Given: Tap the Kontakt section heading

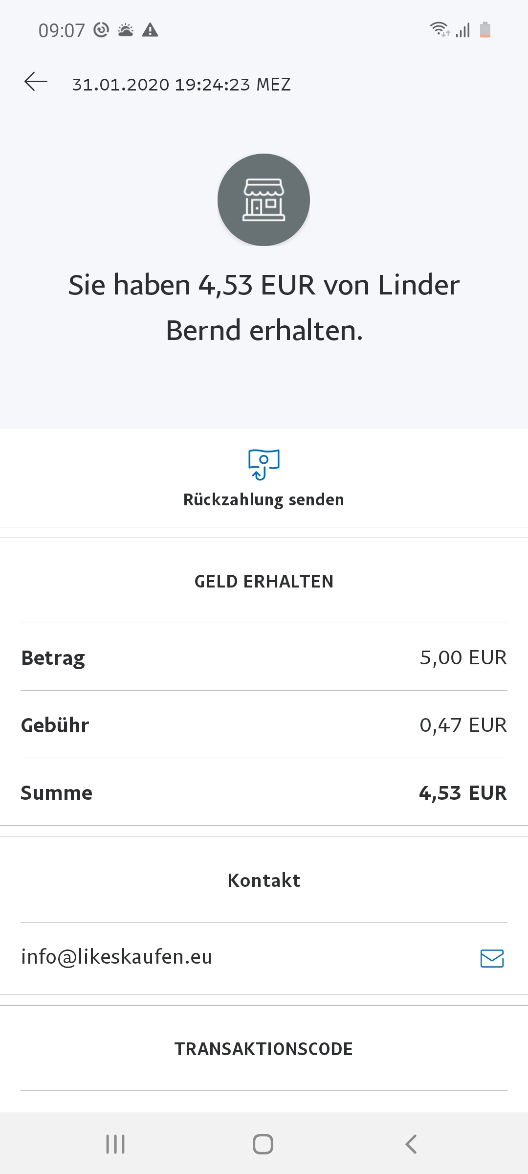Looking at the screenshot, I should (x=264, y=880).
